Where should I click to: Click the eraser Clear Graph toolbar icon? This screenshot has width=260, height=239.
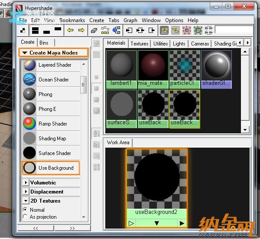coord(93,30)
